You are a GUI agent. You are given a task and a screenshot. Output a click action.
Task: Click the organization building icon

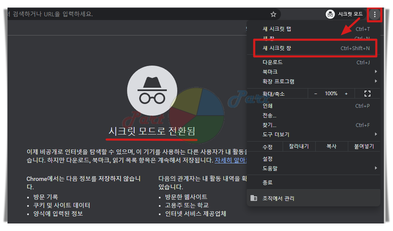pos(254,198)
